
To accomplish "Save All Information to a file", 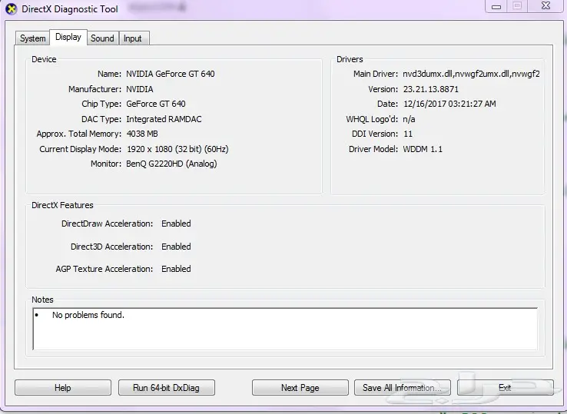I will pos(402,388).
